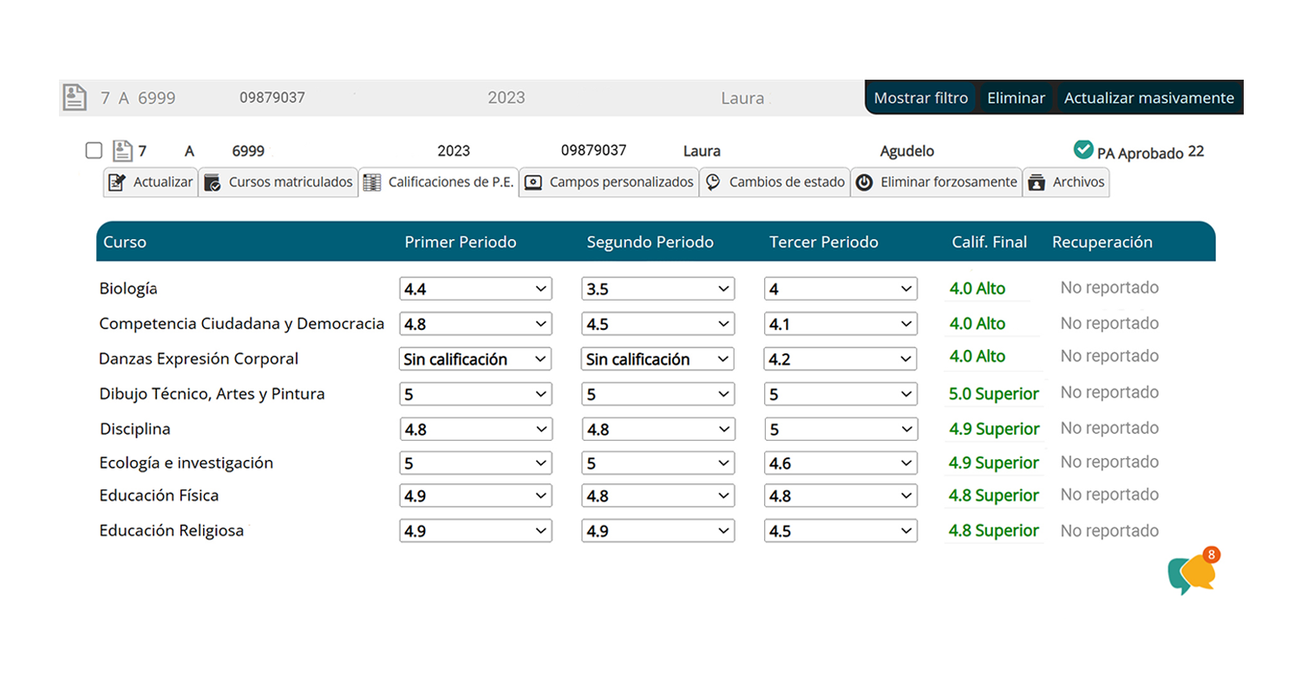This screenshot has height=693, width=1301.
Task: Click the Archivos drawer icon
Action: click(x=1036, y=183)
